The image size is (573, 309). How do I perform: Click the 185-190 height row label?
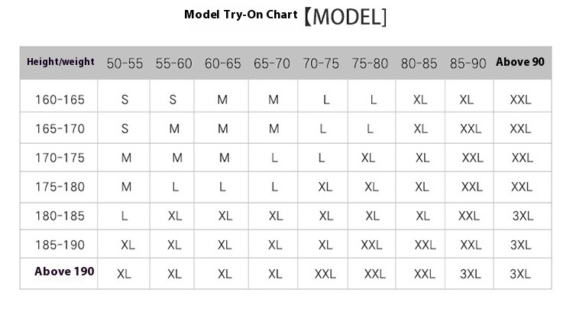(60, 245)
